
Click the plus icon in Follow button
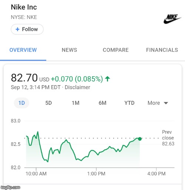click(17, 29)
